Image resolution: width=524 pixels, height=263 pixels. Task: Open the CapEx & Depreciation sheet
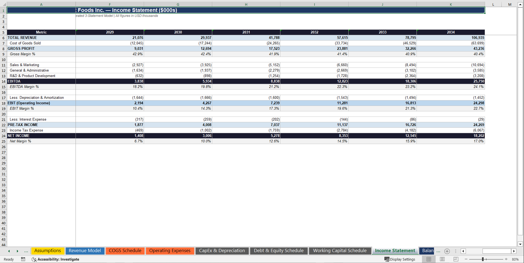tap(222, 250)
